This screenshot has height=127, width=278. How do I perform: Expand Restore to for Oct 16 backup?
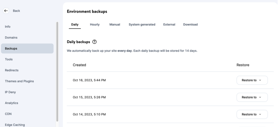click(252, 80)
